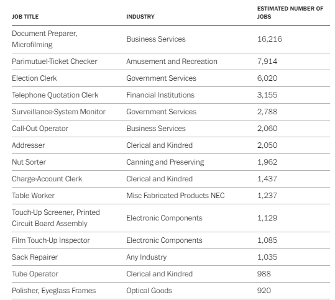The image size is (335, 300).
Task: Click the Optical Goods industry cell
Action: pos(149,291)
